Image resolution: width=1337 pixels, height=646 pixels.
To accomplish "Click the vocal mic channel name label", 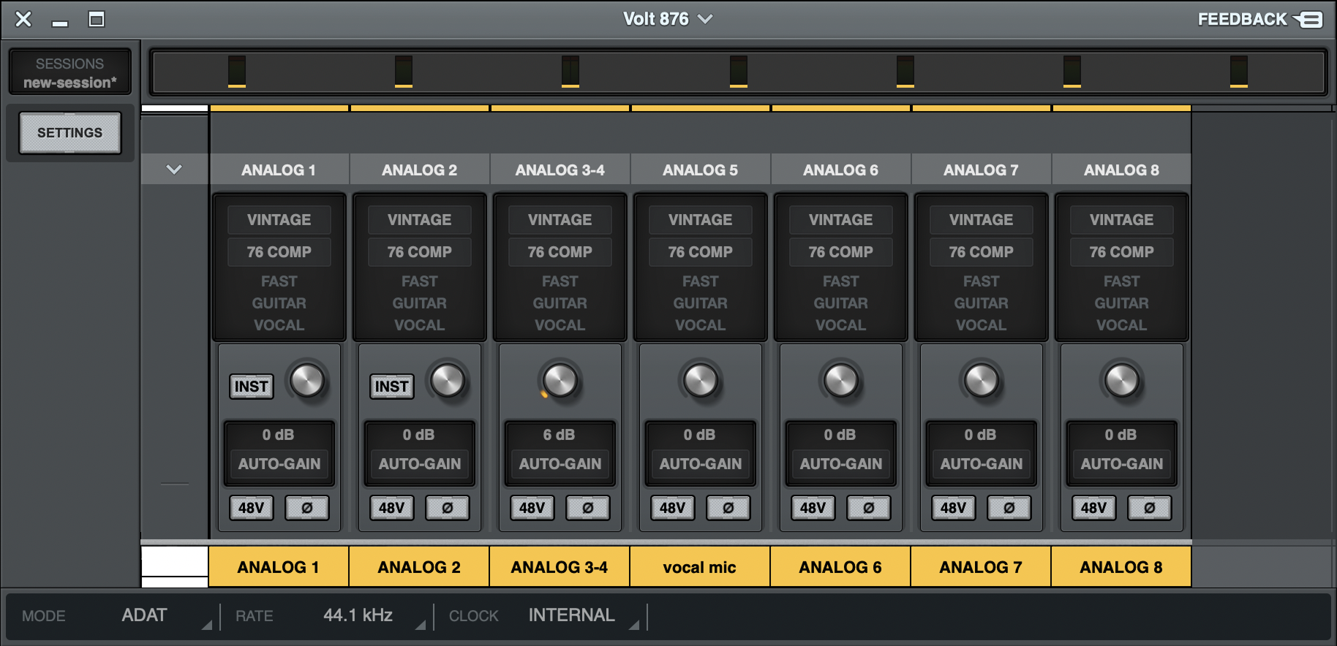I will point(700,567).
